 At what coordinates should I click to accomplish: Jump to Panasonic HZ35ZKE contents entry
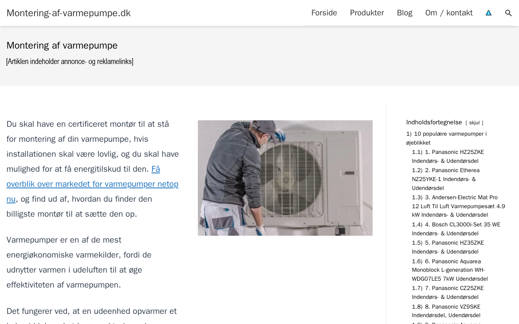click(x=448, y=247)
